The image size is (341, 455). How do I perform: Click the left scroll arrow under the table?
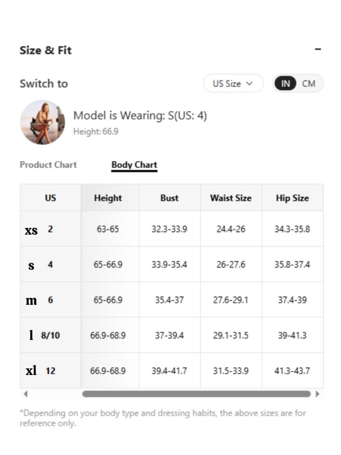[26, 394]
